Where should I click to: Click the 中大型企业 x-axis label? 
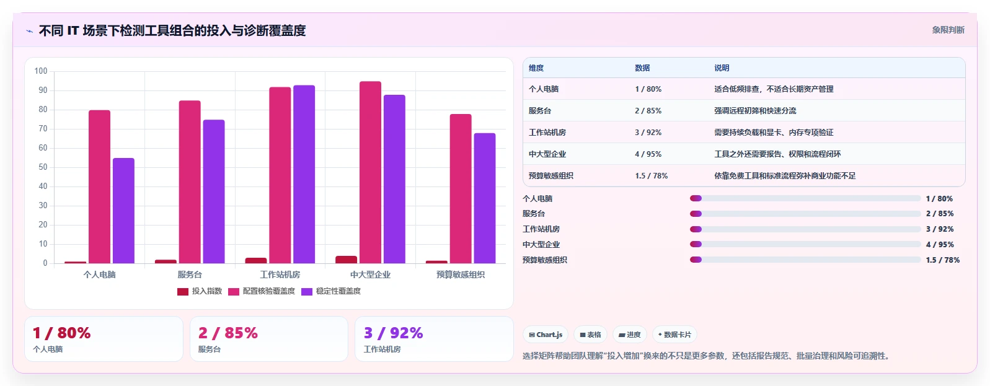[x=370, y=274]
